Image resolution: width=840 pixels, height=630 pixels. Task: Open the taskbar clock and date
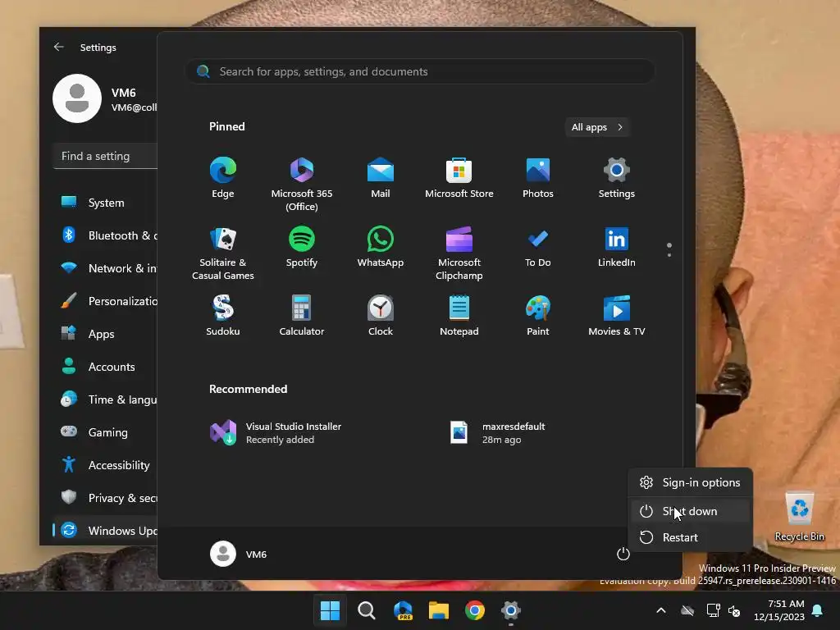[779, 610]
